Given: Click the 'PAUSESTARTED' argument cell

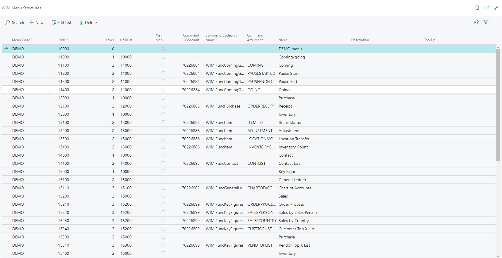Looking at the screenshot, I should point(261,73).
